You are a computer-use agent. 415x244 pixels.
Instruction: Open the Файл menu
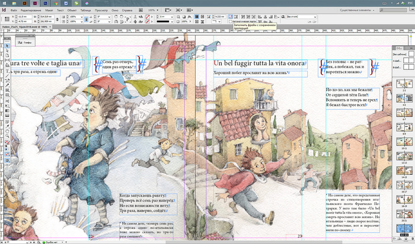(14, 11)
